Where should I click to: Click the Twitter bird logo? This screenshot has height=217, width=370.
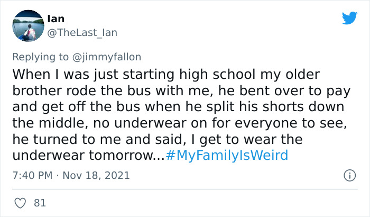pos(350,18)
